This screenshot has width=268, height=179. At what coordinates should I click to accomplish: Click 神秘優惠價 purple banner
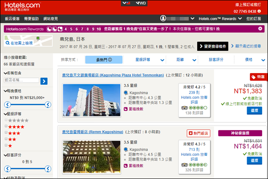[240, 133]
